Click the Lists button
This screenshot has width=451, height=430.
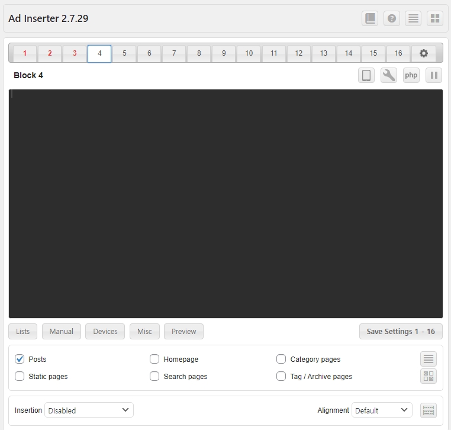[22, 332]
